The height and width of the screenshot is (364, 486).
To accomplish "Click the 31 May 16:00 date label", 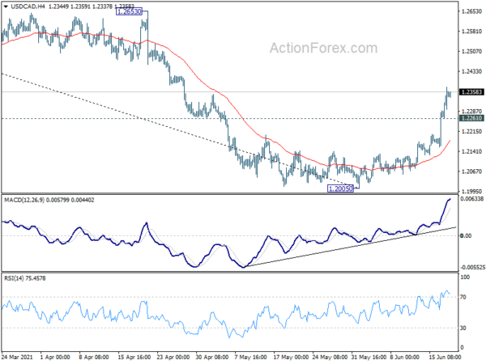I will tap(369, 358).
